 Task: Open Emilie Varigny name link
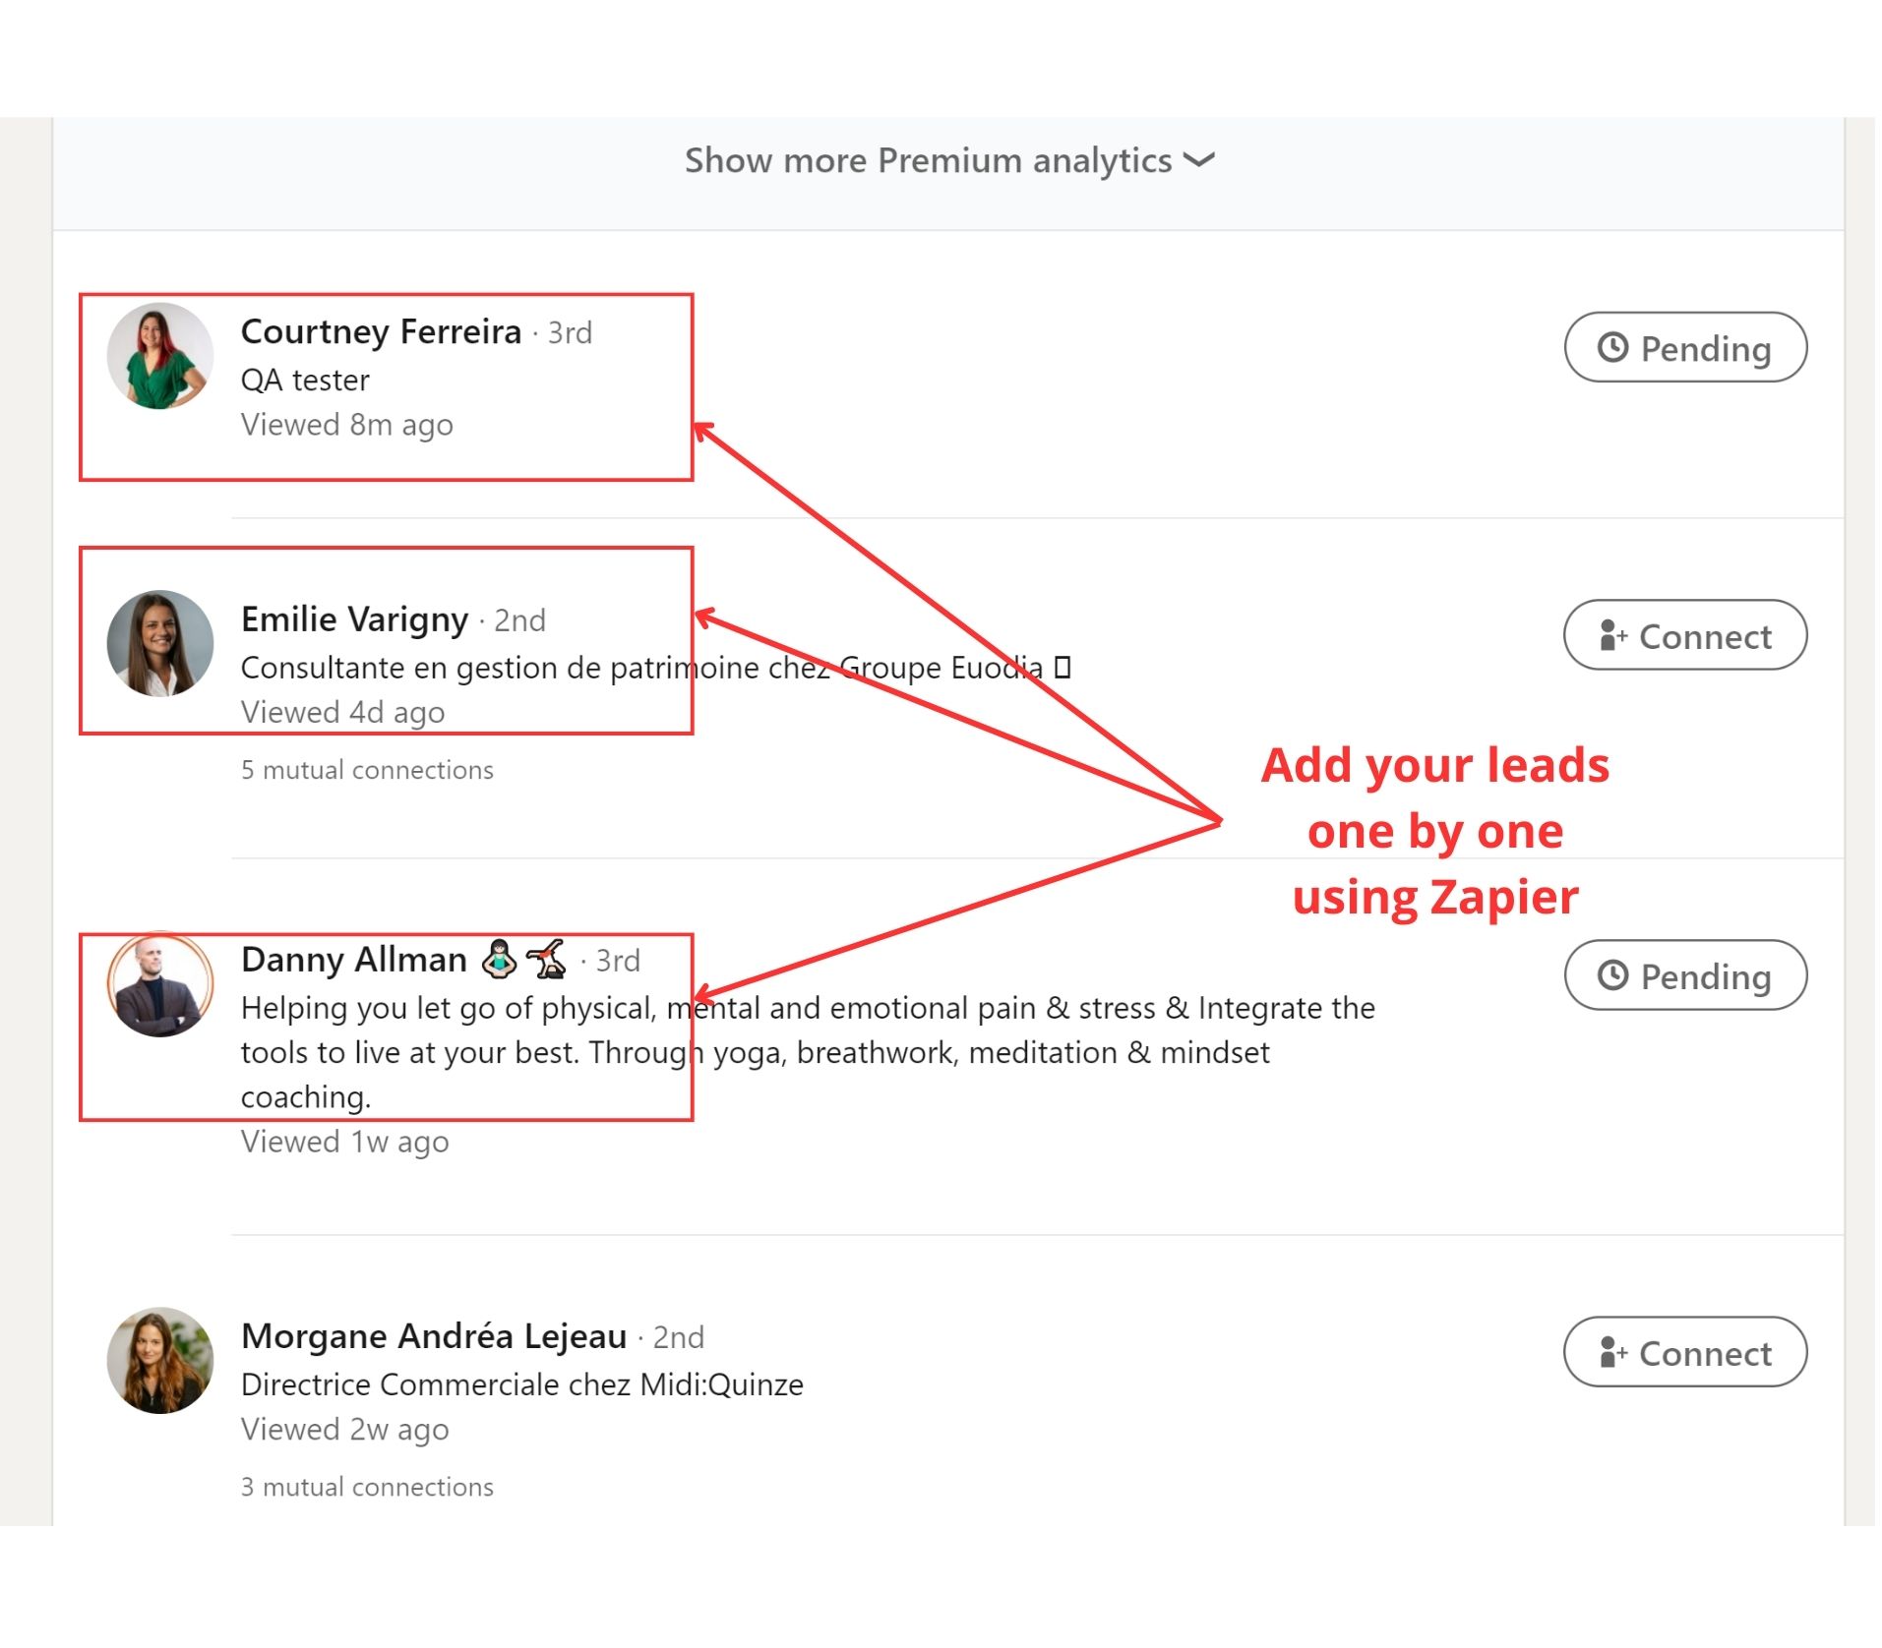click(354, 619)
